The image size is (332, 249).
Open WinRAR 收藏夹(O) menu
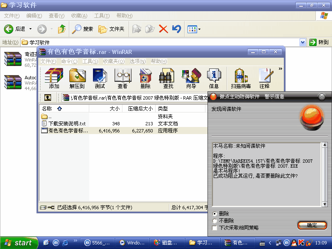point(114,61)
